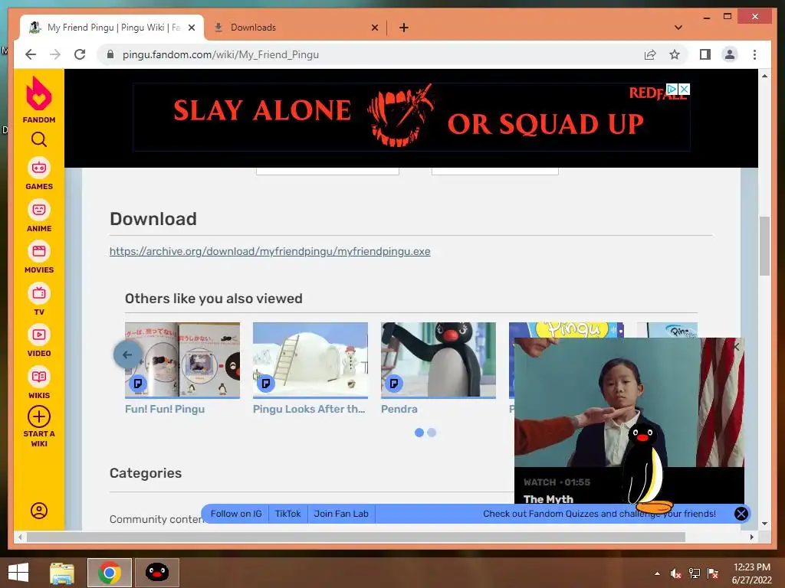Close the Downloads tab
Screen dimensions: 785x588
(374, 28)
